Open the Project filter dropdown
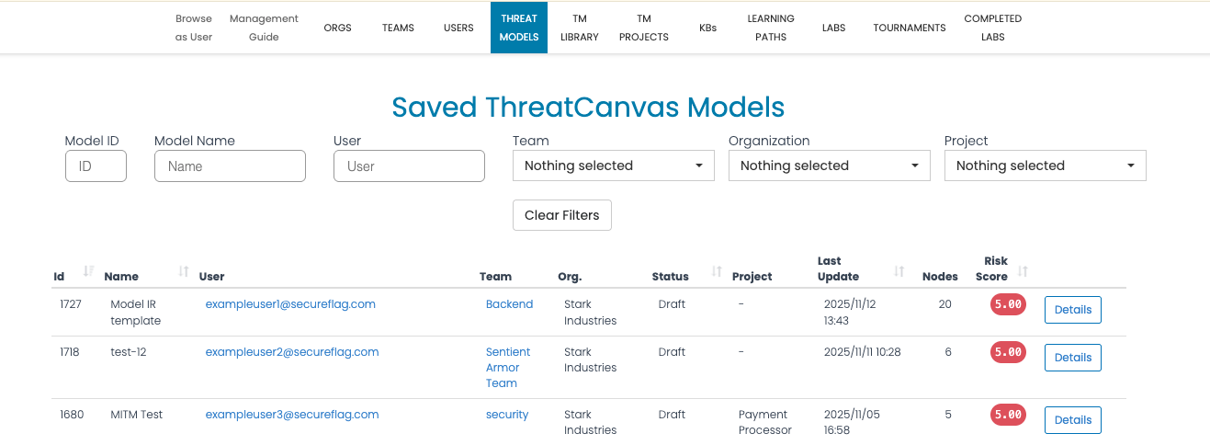This screenshot has width=1210, height=445. click(x=1045, y=165)
